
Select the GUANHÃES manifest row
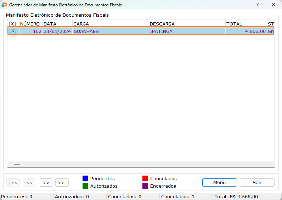point(141,31)
